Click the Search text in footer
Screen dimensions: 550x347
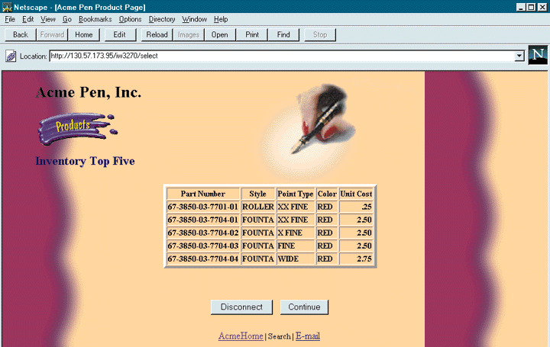click(280, 336)
